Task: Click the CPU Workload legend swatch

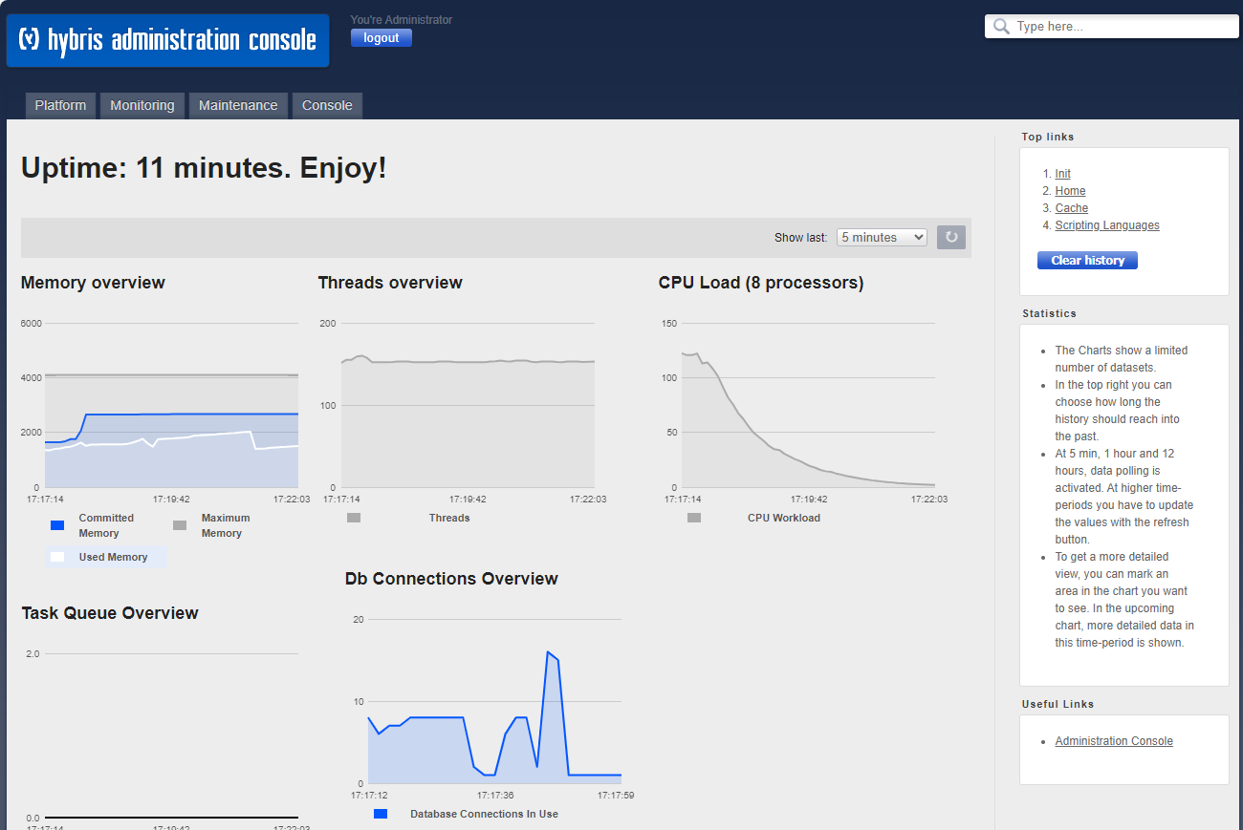Action: click(694, 518)
